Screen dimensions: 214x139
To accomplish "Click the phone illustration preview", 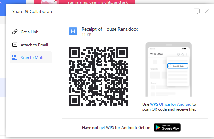I will tap(169, 69).
